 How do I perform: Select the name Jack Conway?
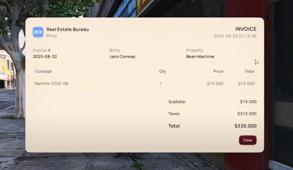122,56
